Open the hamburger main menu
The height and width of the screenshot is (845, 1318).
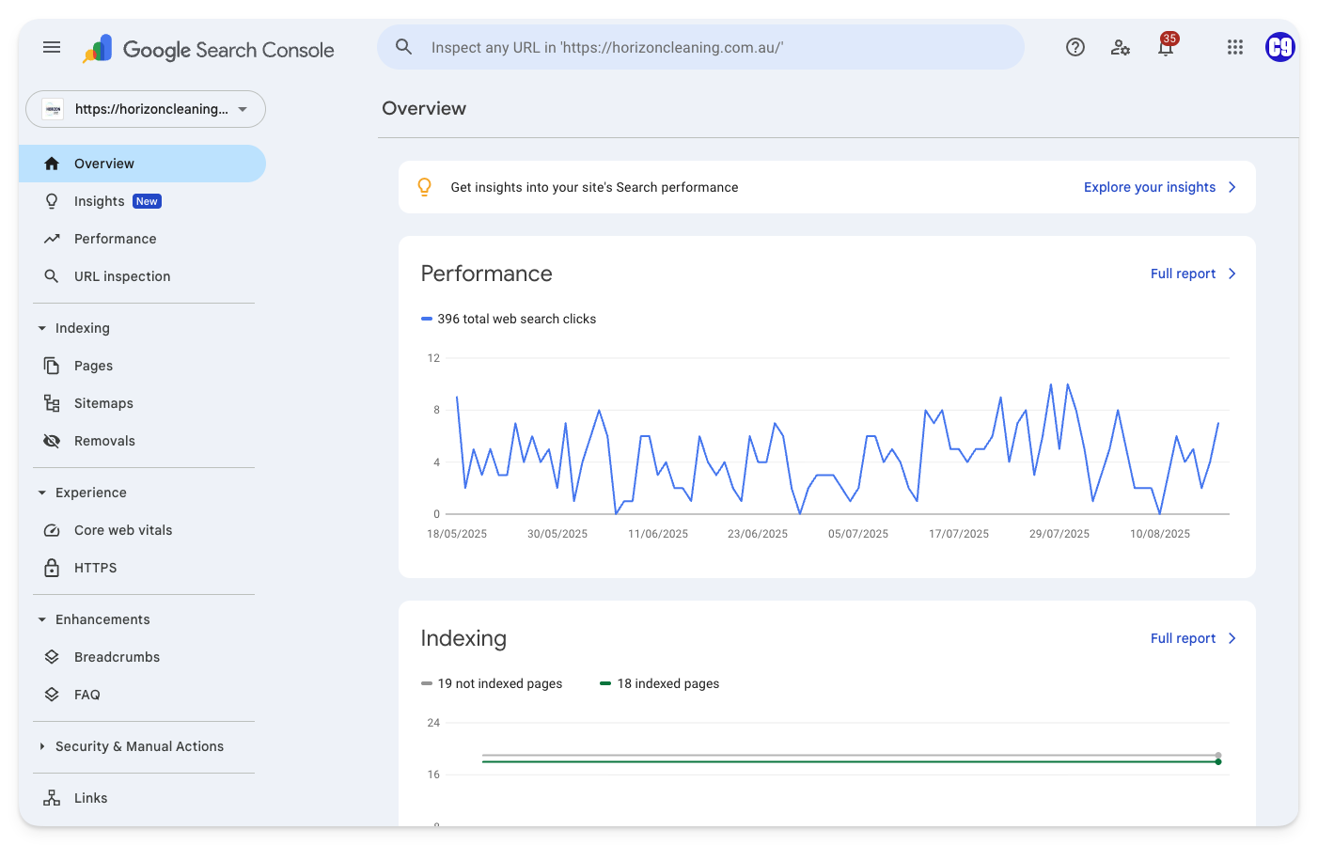coord(52,47)
